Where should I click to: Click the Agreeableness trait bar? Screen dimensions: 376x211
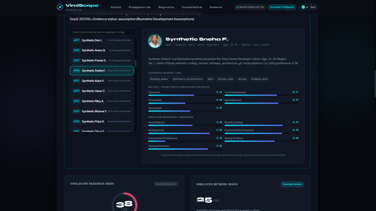point(261,103)
